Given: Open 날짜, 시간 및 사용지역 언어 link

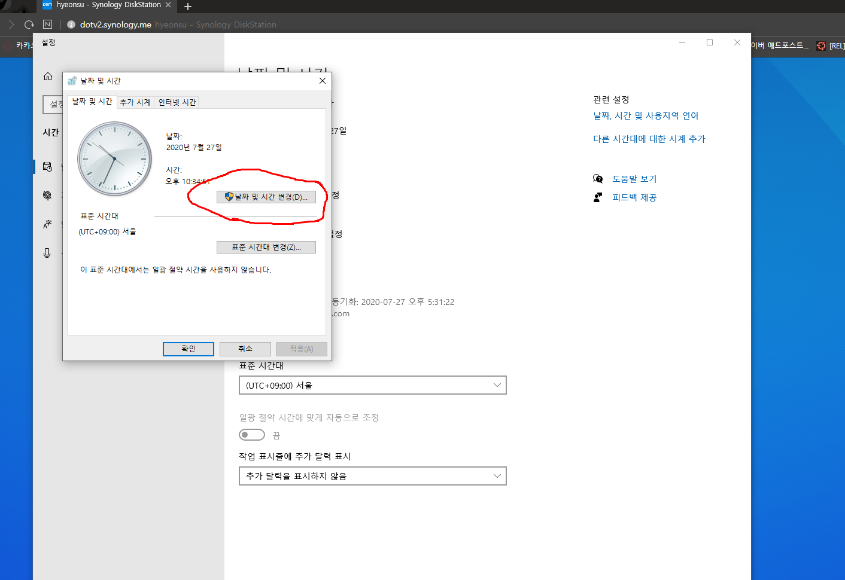Looking at the screenshot, I should (646, 116).
